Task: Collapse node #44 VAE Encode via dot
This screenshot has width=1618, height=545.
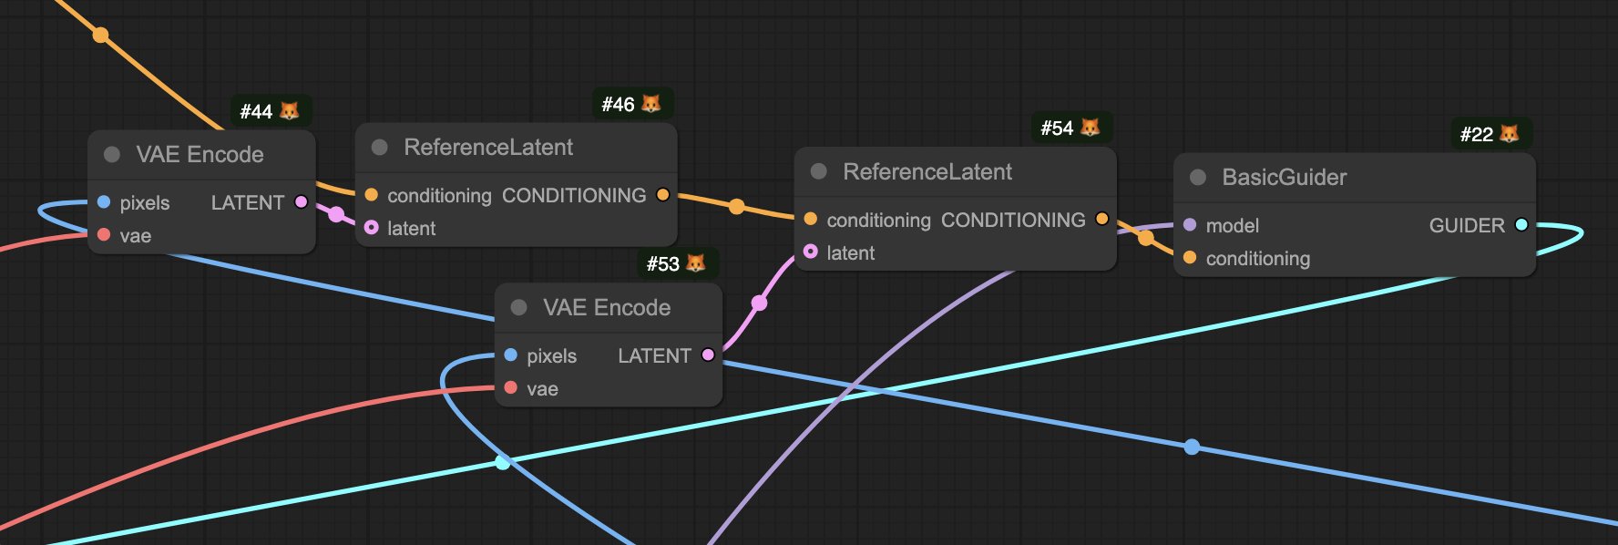Action: [112, 155]
